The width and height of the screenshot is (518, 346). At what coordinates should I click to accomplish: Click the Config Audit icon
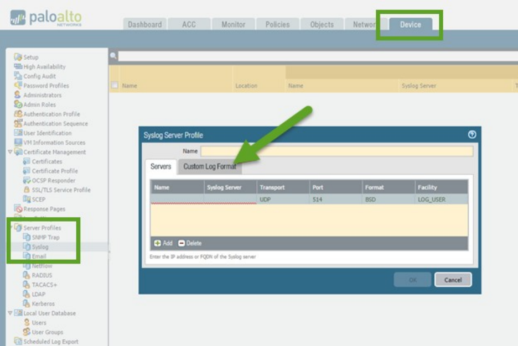tap(18, 76)
